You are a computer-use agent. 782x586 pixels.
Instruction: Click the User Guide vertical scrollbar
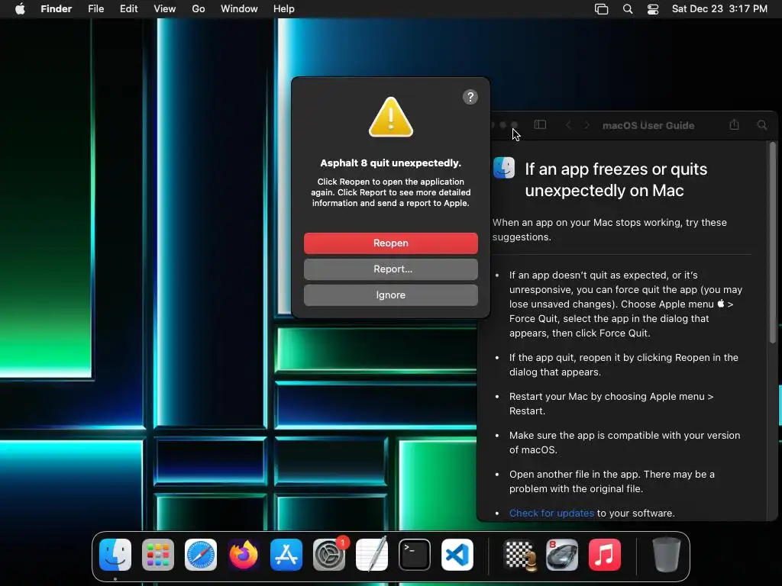tap(773, 243)
